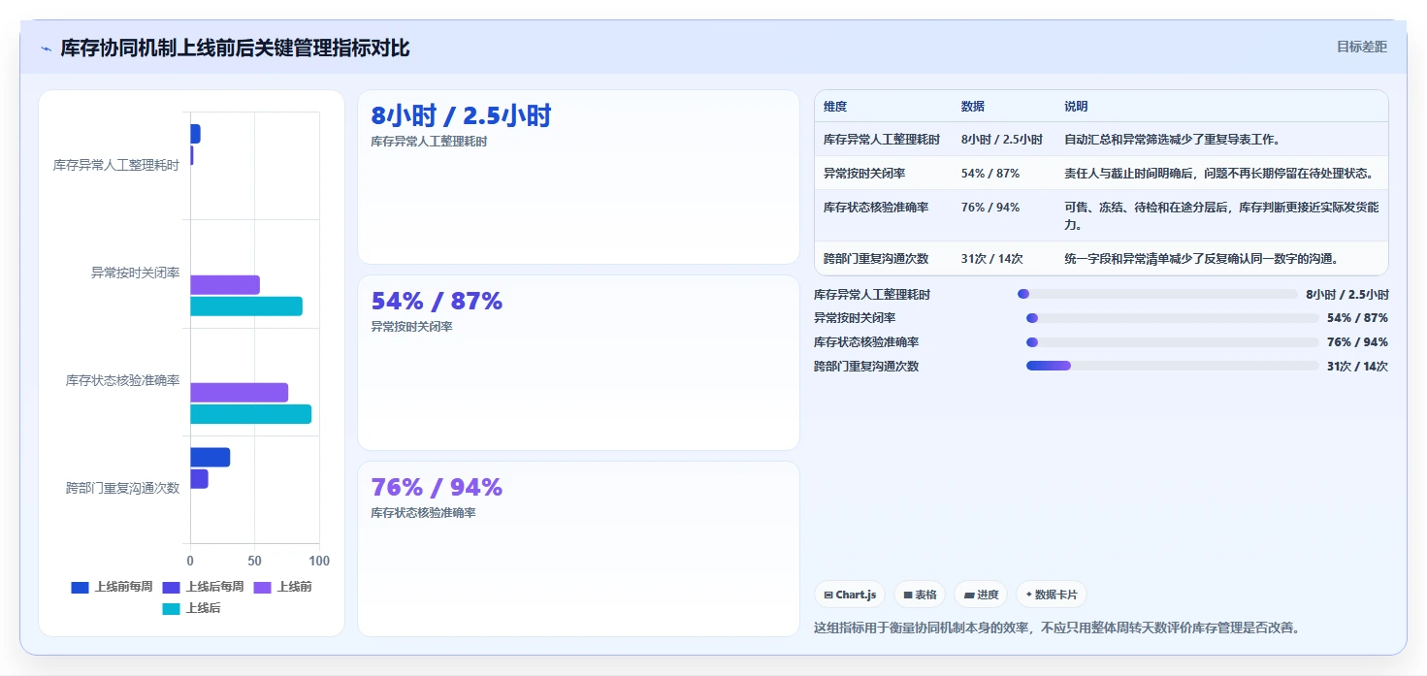Click chart axis label 异常按时关闭率
Viewport: 1427px width, 676px height.
click(x=136, y=274)
